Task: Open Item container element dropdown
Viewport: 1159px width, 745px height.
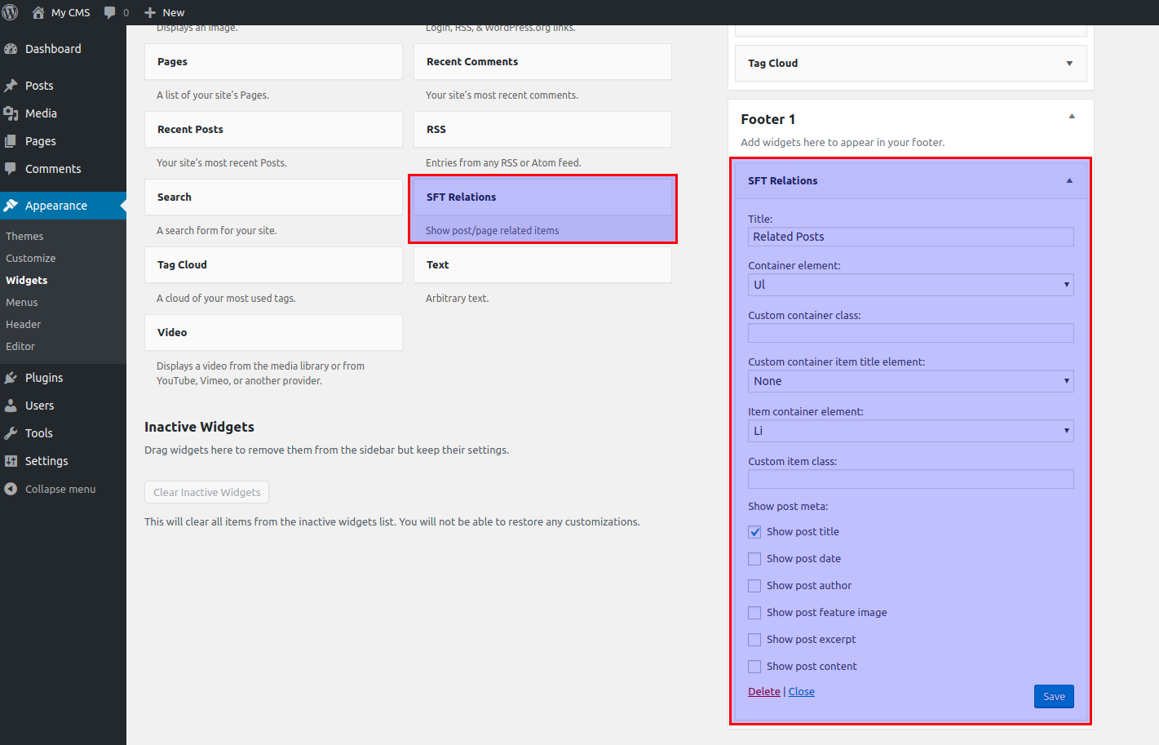Action: coord(910,431)
